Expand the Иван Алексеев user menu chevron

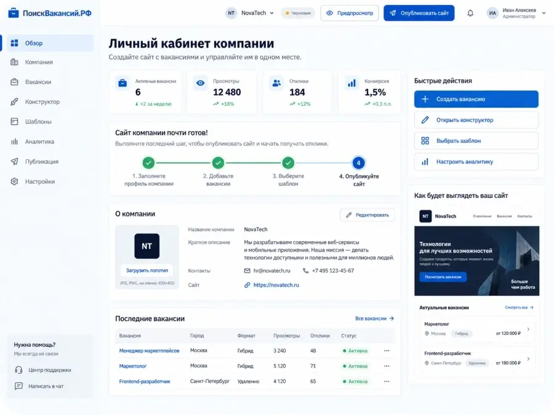pyautogui.click(x=544, y=13)
